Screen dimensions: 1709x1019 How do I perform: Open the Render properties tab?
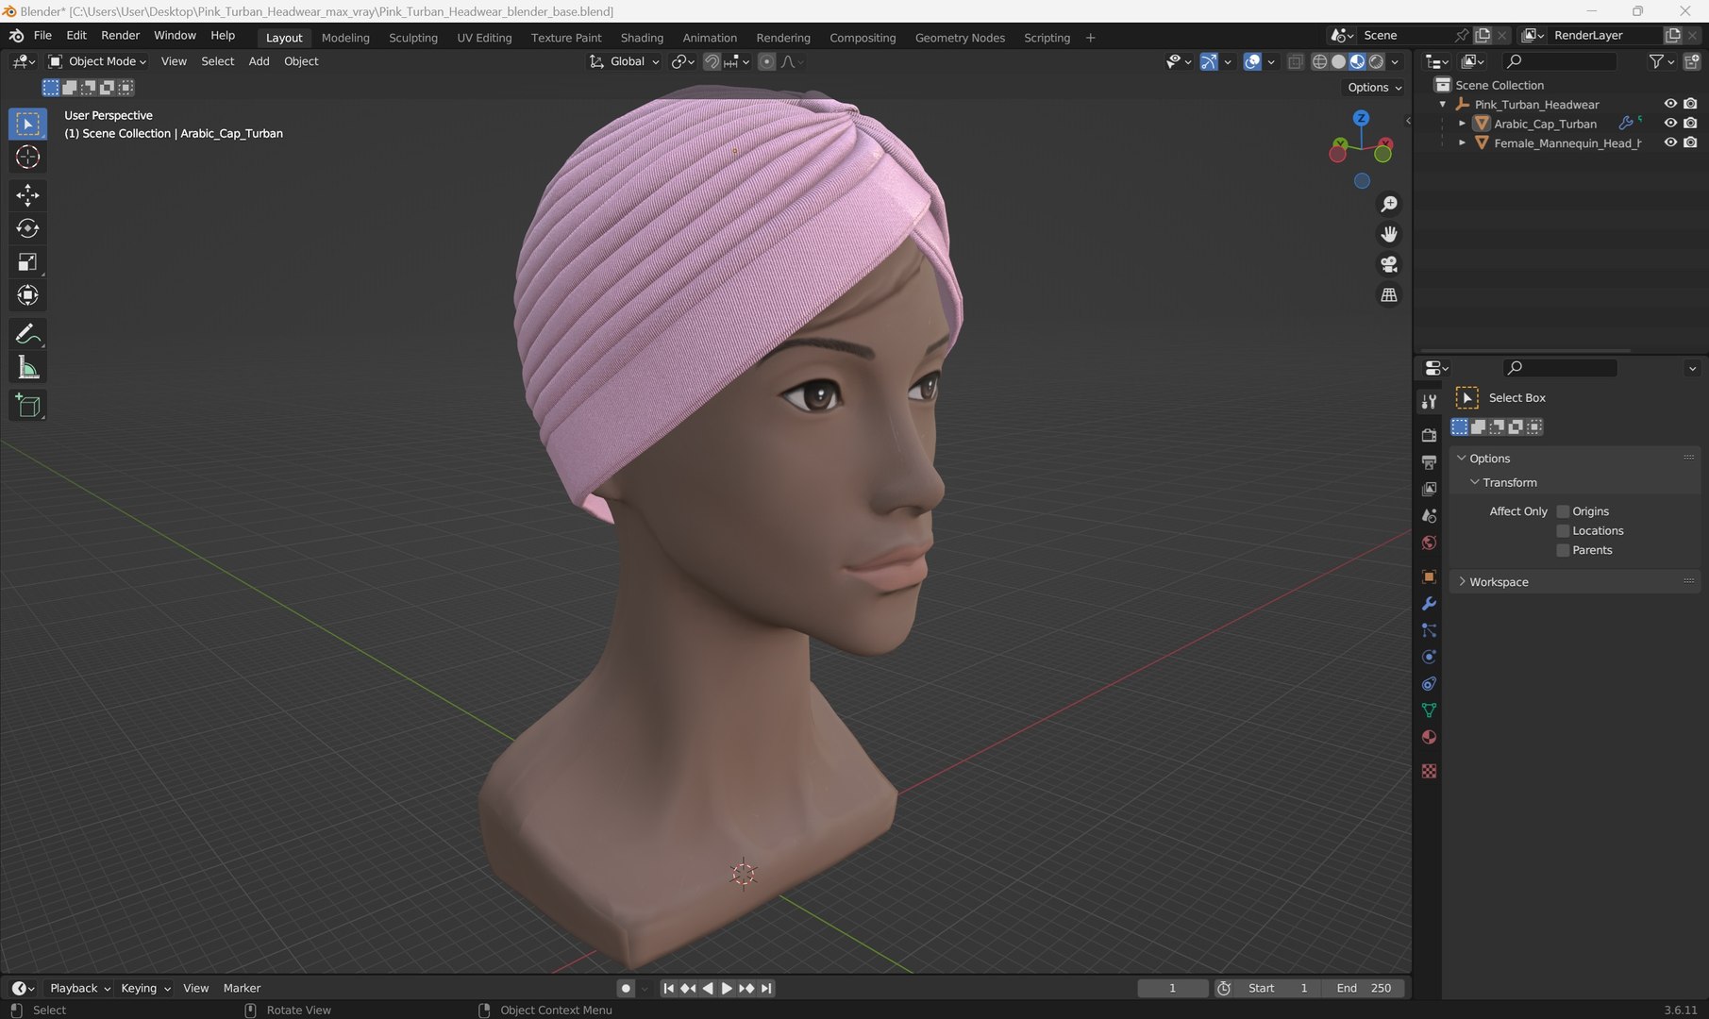coord(1429,435)
